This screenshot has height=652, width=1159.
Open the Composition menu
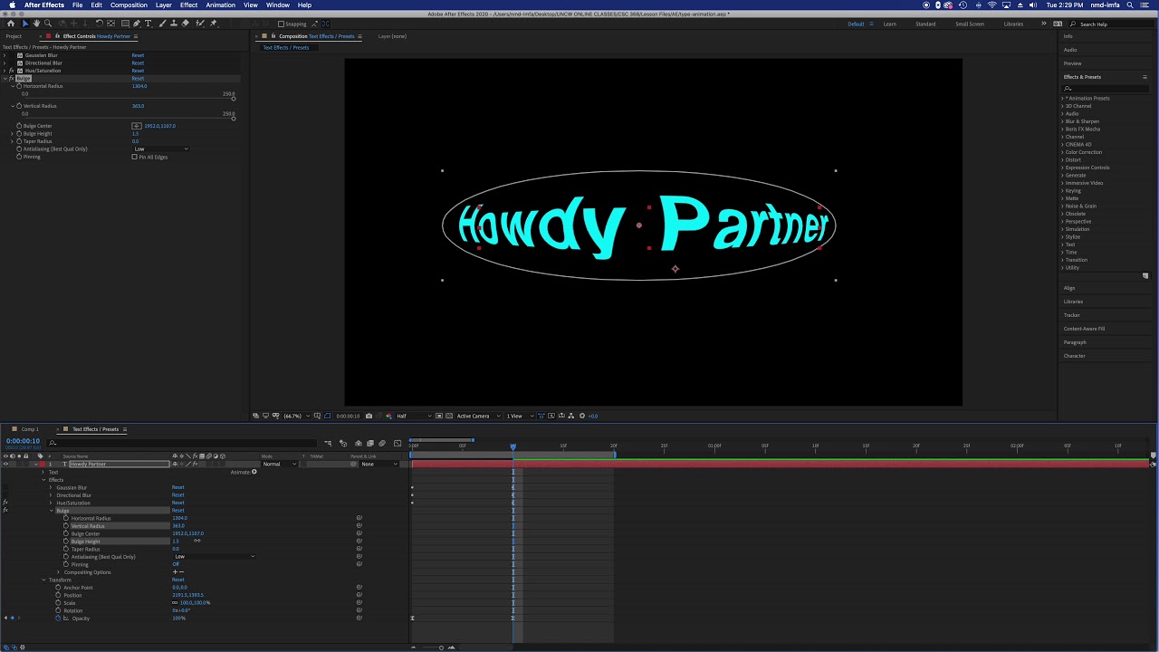(129, 5)
